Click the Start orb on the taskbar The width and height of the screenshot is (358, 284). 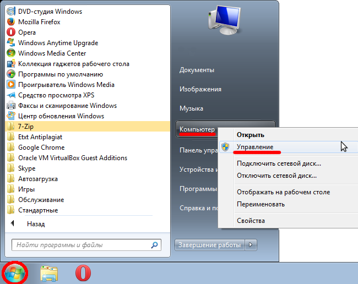15,272
